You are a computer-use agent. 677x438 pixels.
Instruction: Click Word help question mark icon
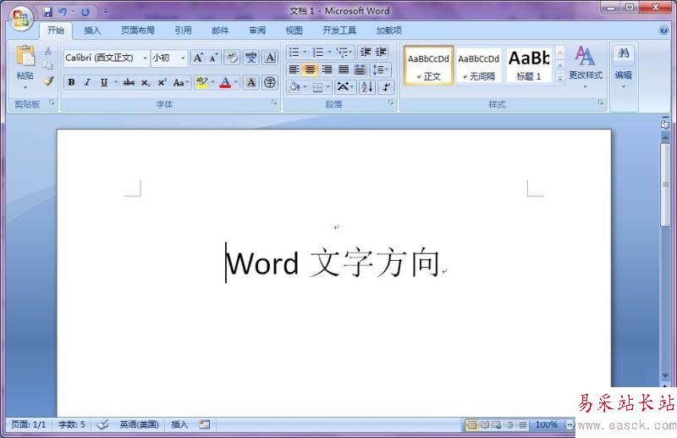(663, 30)
